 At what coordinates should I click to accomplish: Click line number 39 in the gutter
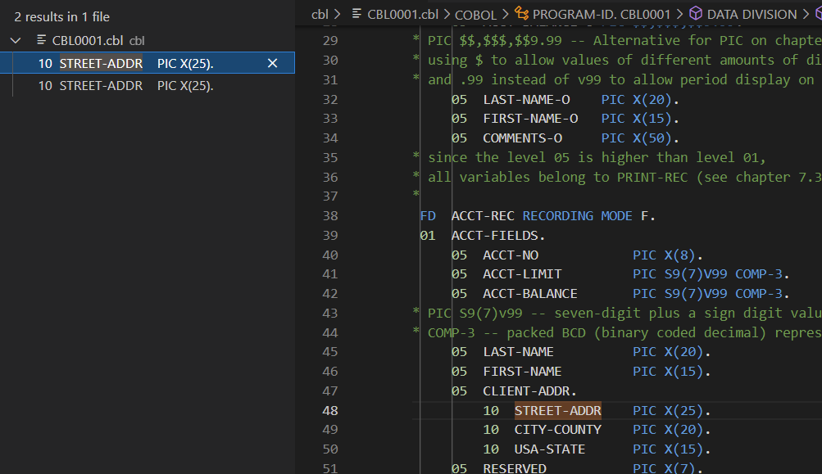pyautogui.click(x=329, y=236)
